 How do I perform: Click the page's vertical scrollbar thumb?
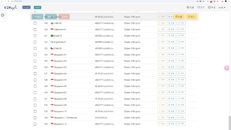click(x=230, y=123)
